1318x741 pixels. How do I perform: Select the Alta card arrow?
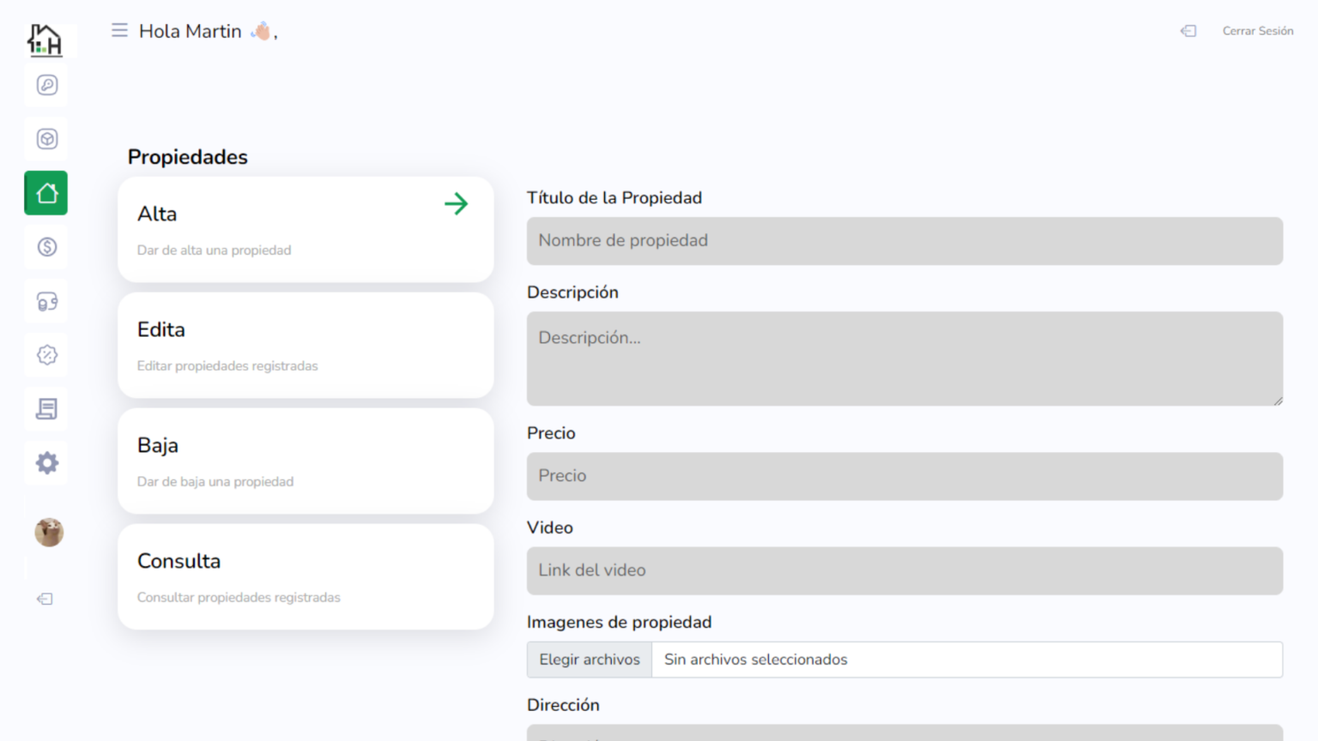pos(456,204)
